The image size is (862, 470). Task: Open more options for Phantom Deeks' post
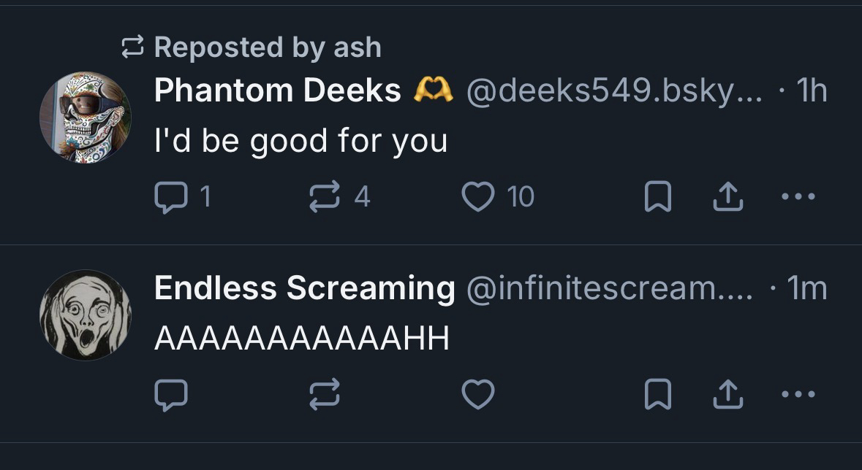[x=798, y=196]
